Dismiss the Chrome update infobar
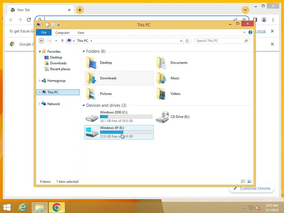The image size is (284, 213). pos(272,31)
